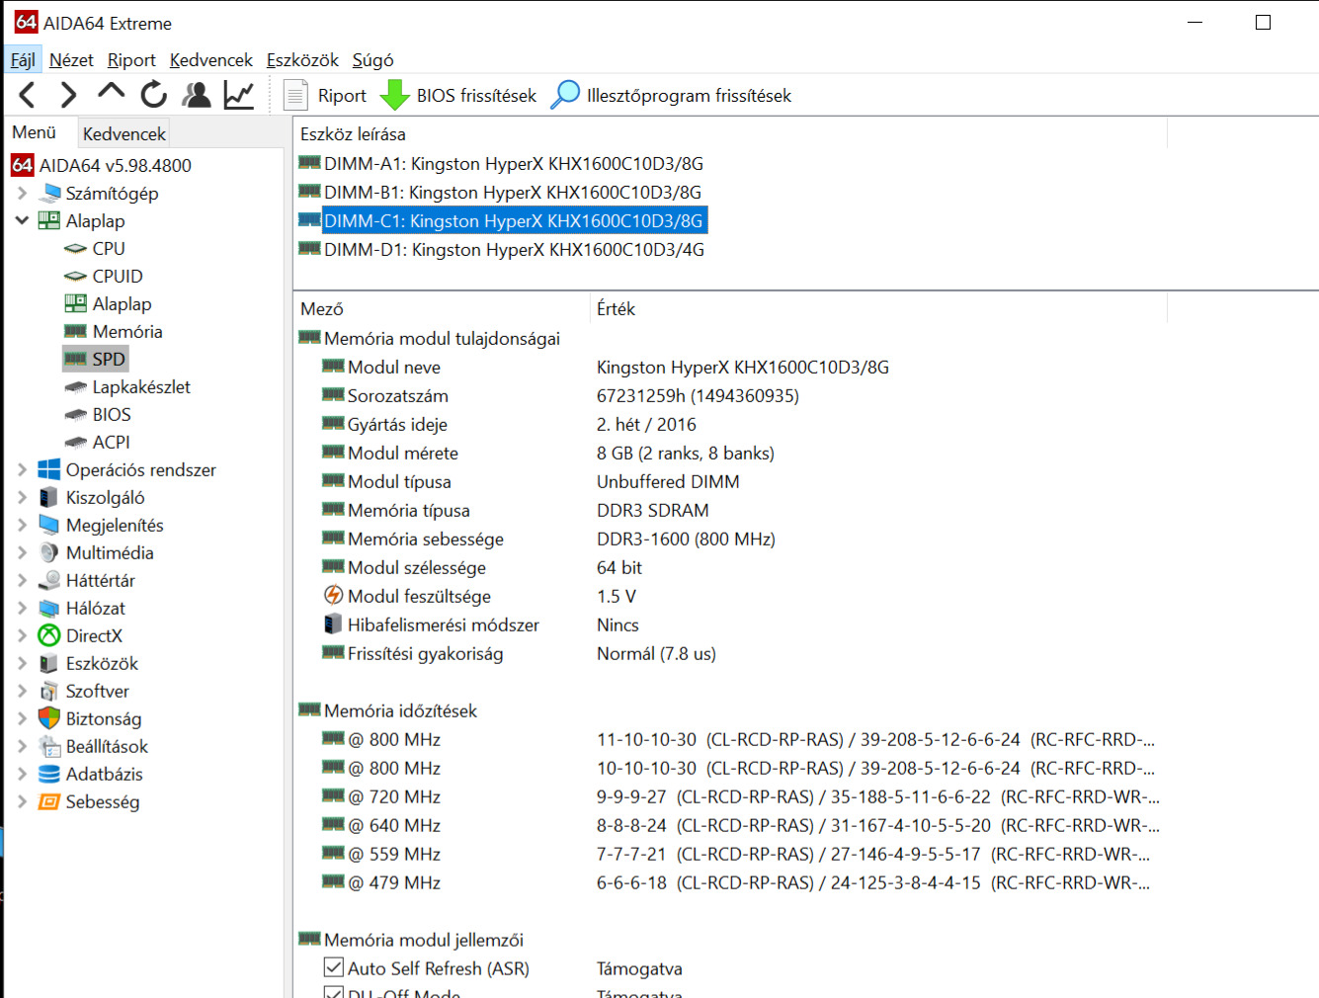The image size is (1319, 998).
Task: Click the Operációs rendszer Windows icon
Action: [48, 469]
